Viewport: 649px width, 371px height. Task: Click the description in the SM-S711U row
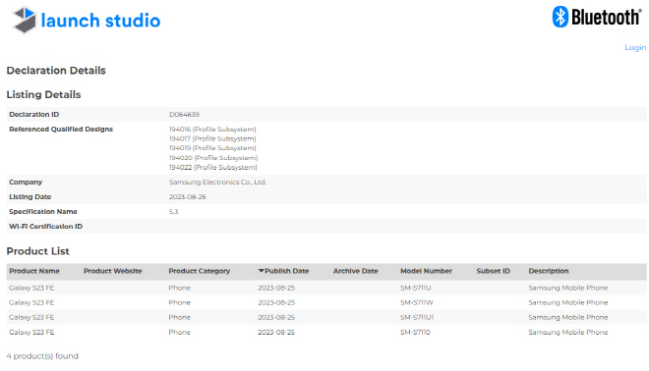[568, 288]
